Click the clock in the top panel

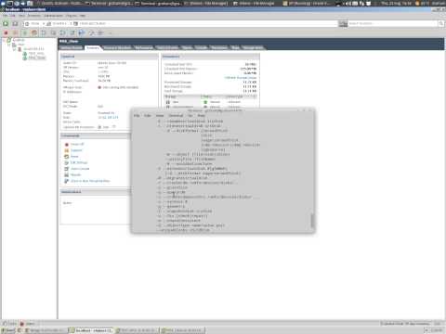397,4
